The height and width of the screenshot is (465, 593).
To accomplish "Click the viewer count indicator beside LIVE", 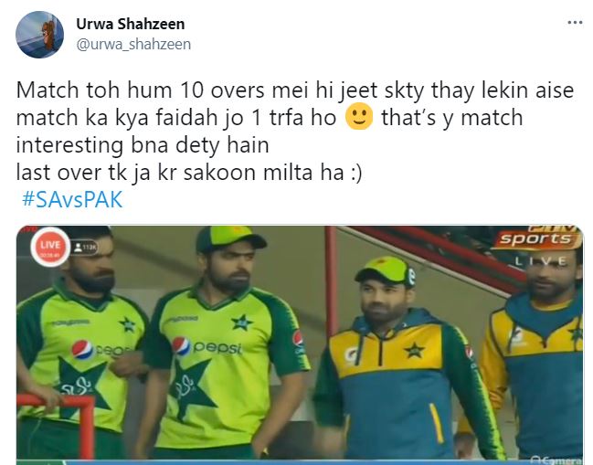I will tap(85, 248).
